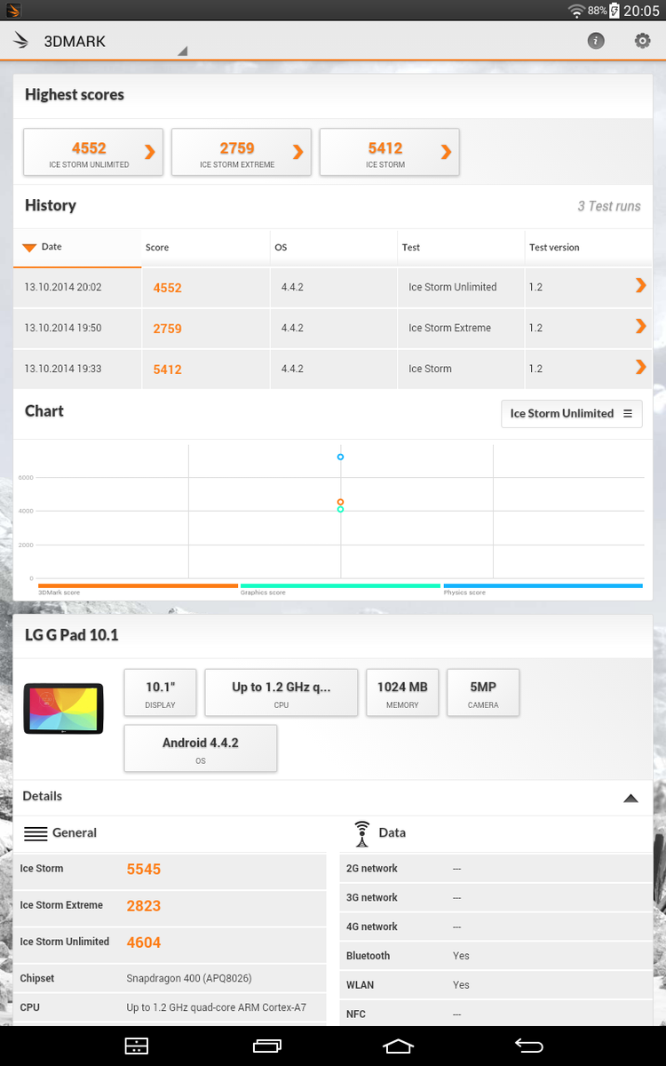Select the NFC row
The width and height of the screenshot is (666, 1066).
[x=496, y=1014]
